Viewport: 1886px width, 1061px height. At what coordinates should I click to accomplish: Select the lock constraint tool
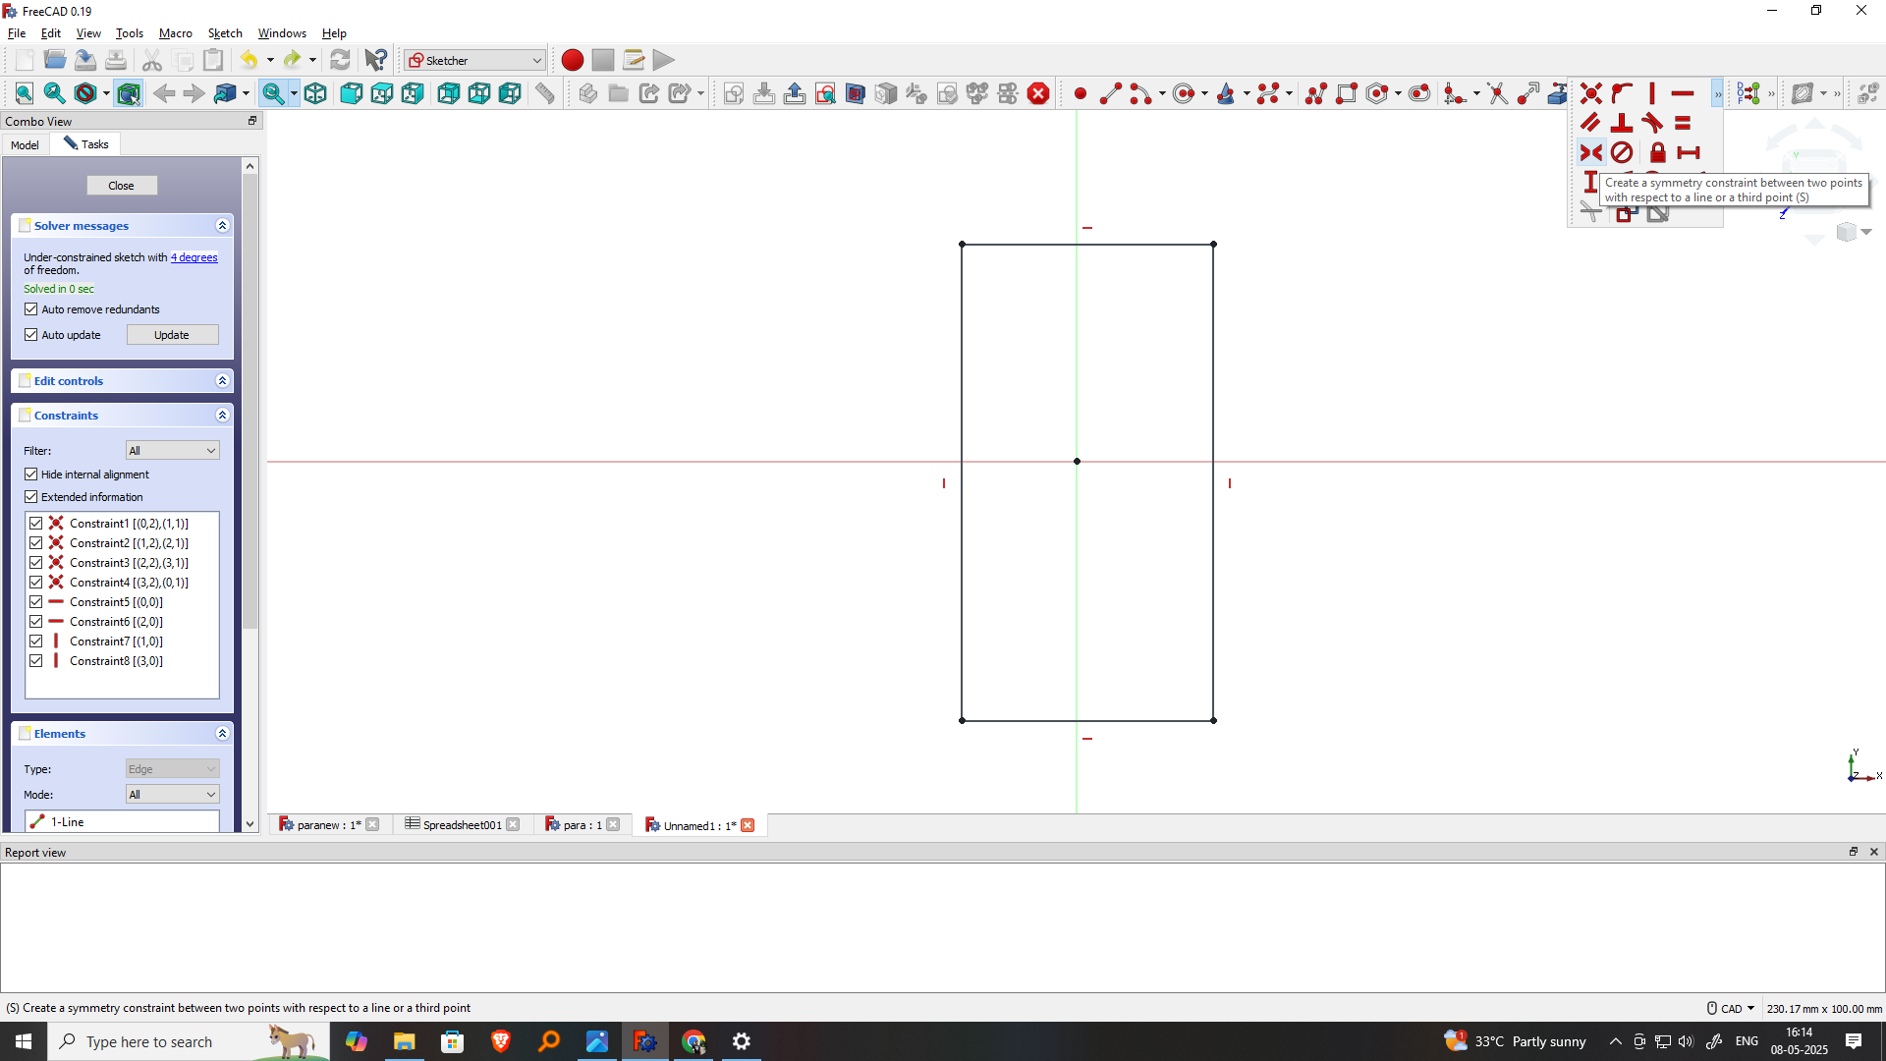(x=1658, y=152)
